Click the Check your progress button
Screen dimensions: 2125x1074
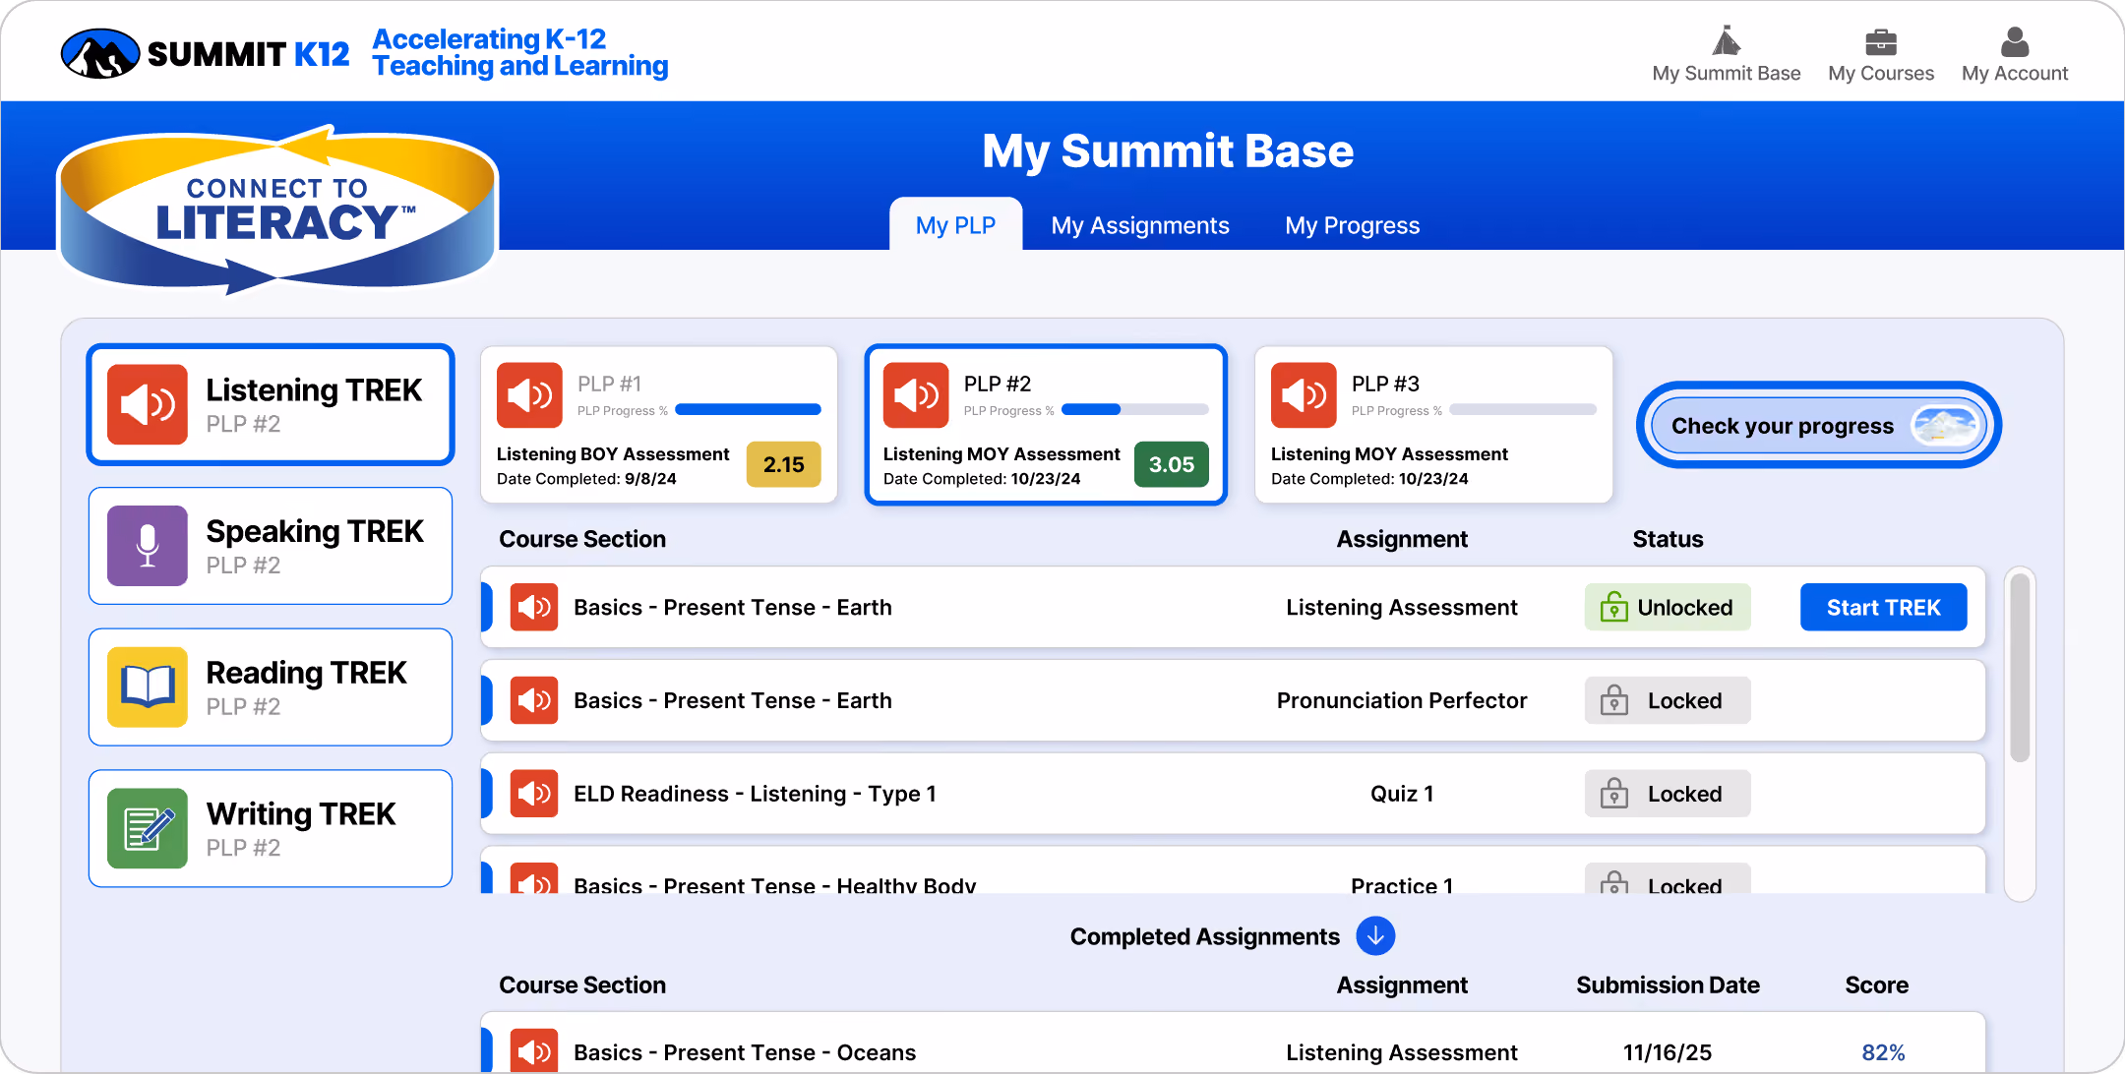1818,426
